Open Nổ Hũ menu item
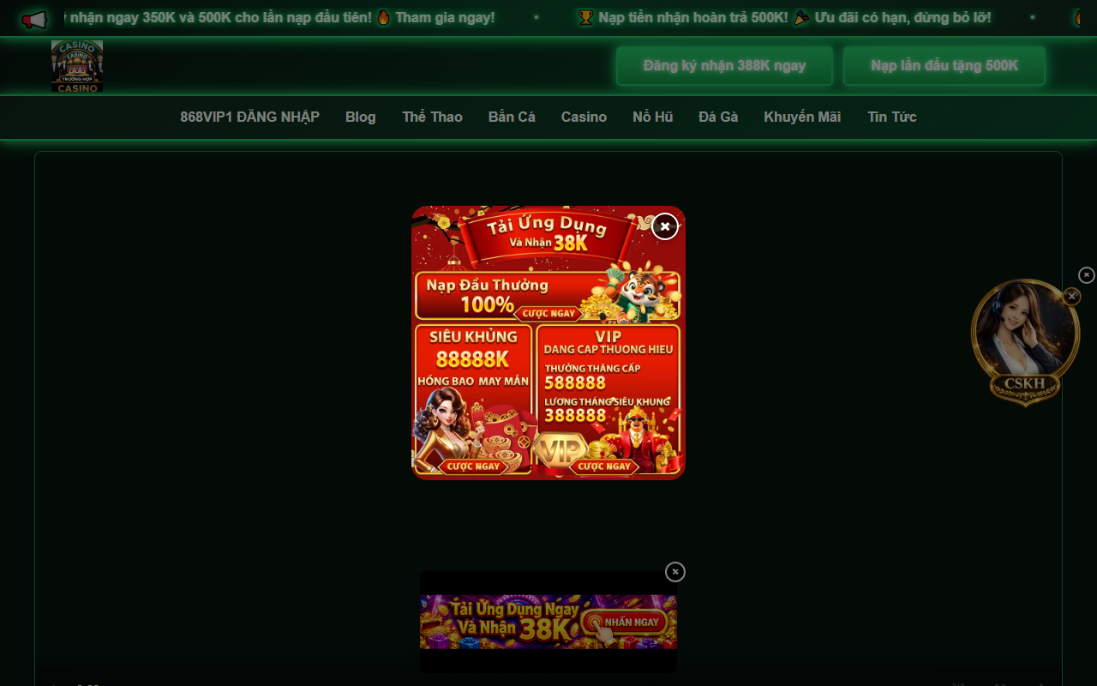 point(653,117)
